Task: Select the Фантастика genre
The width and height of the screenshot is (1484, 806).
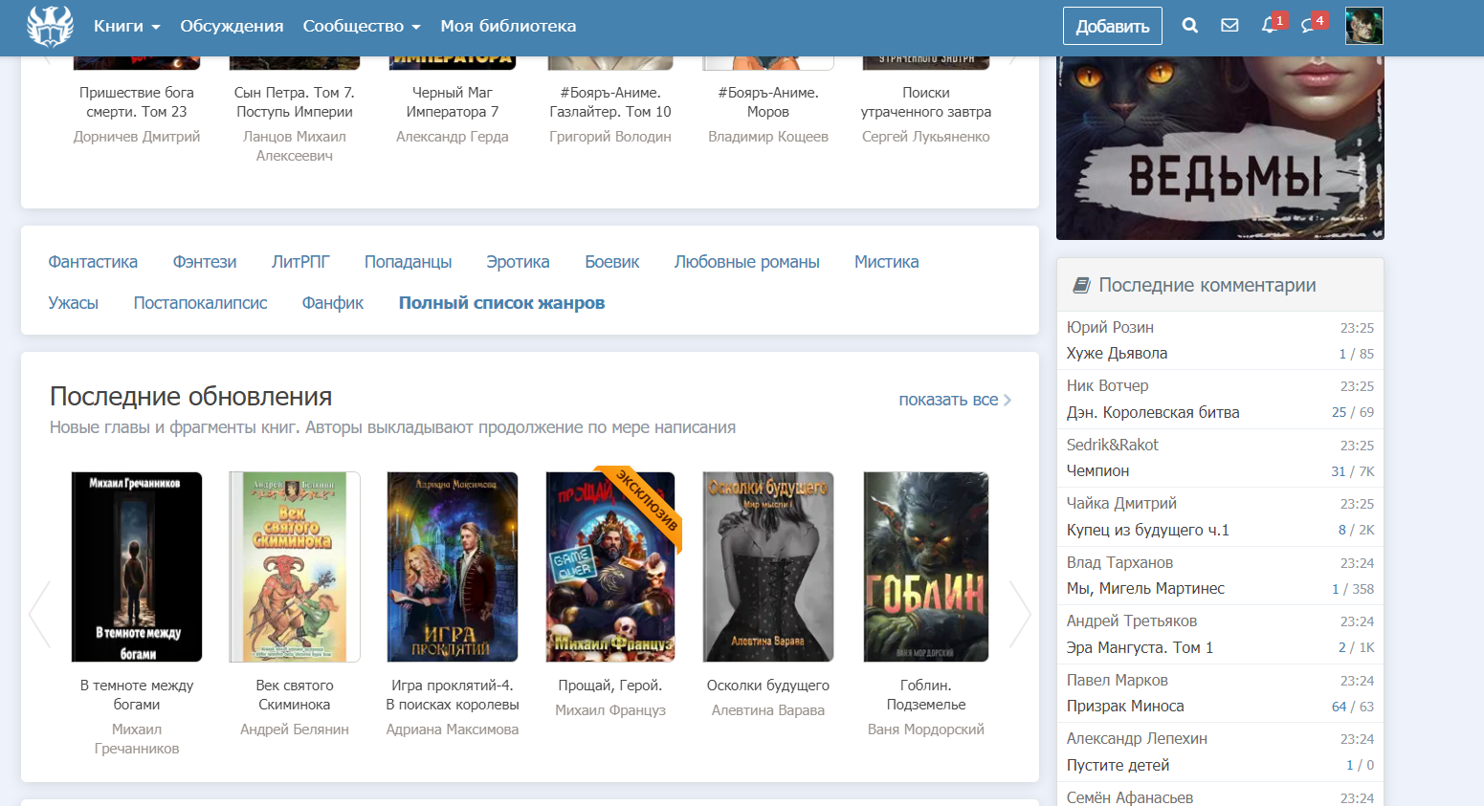Action: pos(93,262)
